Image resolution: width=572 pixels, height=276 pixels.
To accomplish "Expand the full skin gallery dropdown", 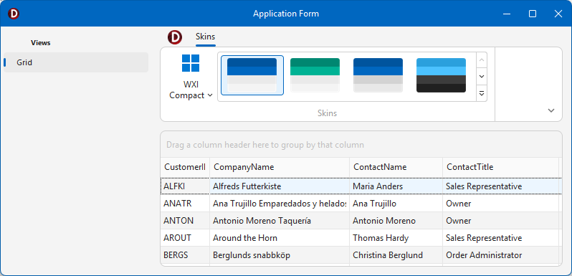I will (482, 93).
